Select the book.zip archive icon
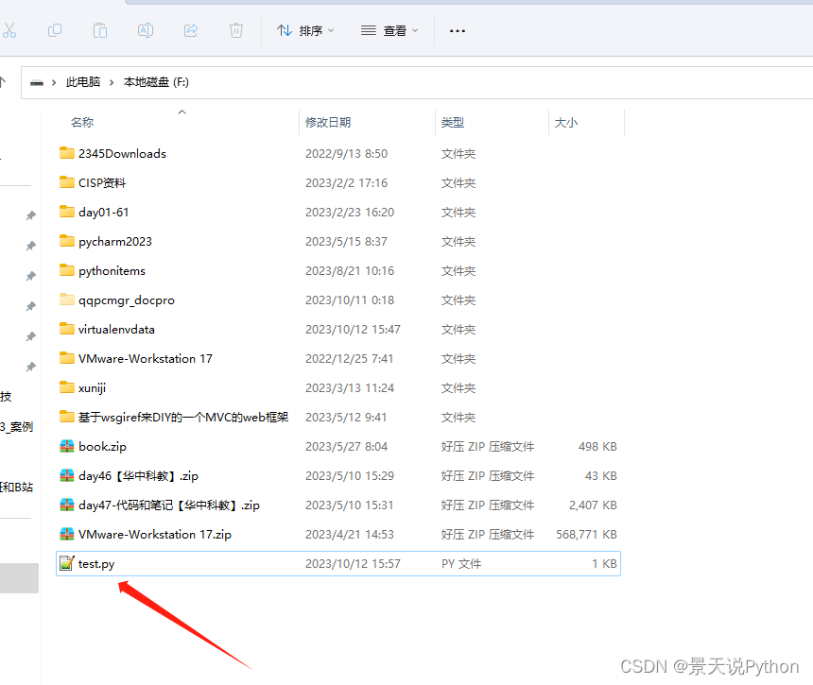This screenshot has height=685, width=813. pos(66,446)
